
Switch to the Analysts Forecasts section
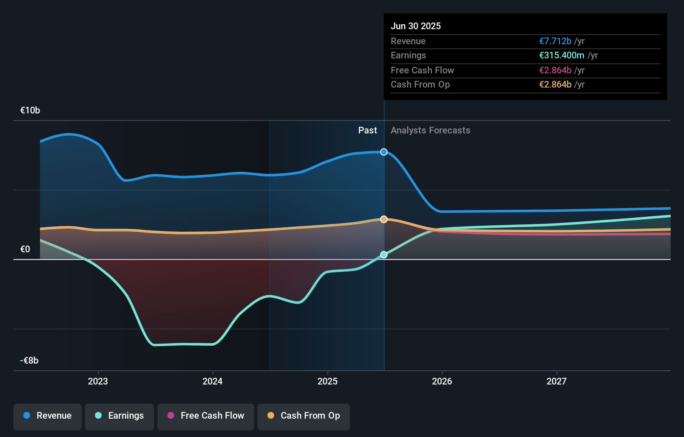pyautogui.click(x=430, y=130)
